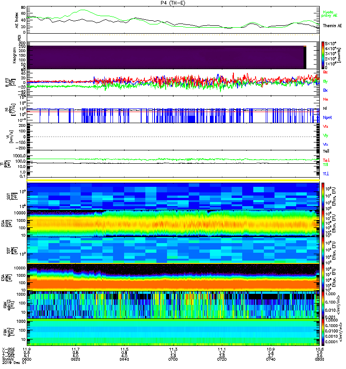Click the 0640 time tick label
This screenshot has width=346, height=369.
124,360
